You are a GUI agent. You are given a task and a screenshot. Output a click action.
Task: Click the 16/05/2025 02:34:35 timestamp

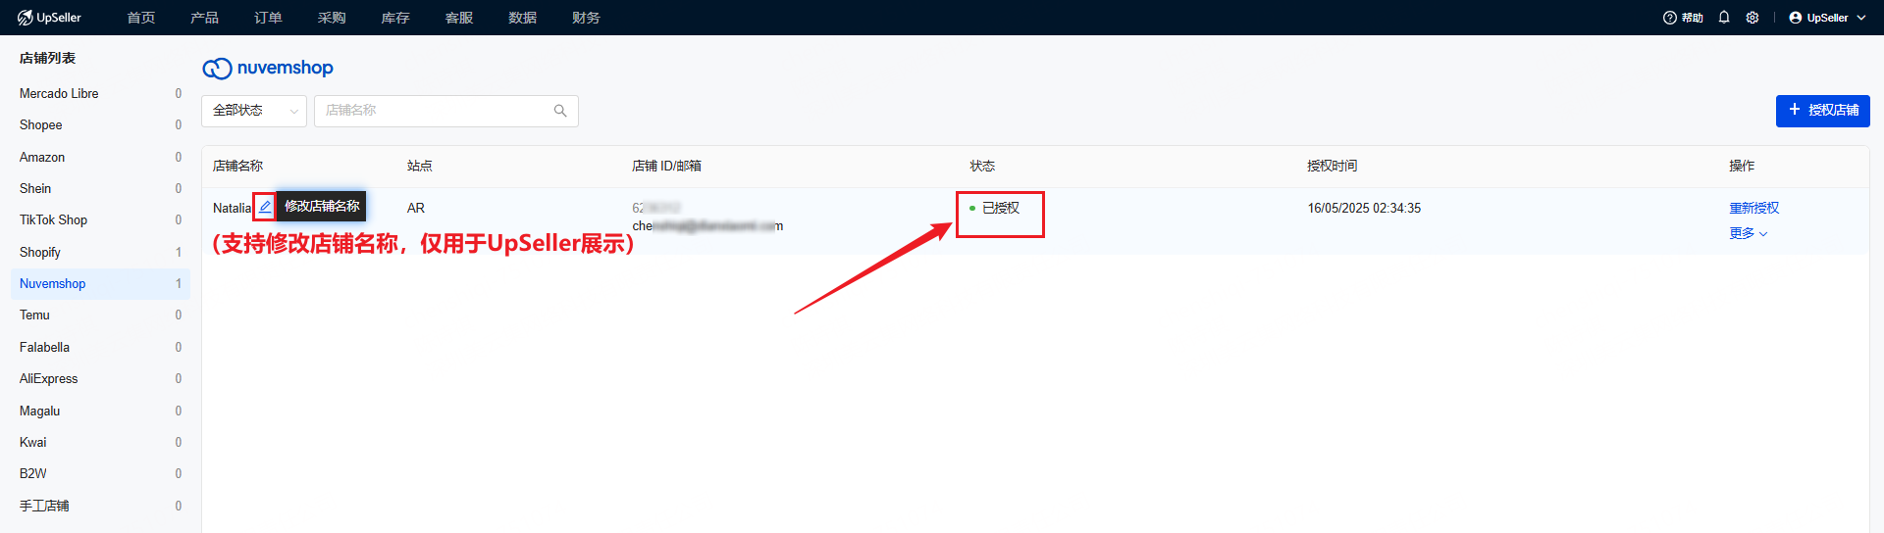[1364, 208]
